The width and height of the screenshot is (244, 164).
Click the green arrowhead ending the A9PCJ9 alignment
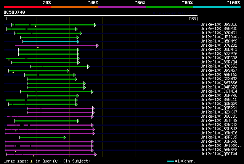(x=65, y=138)
